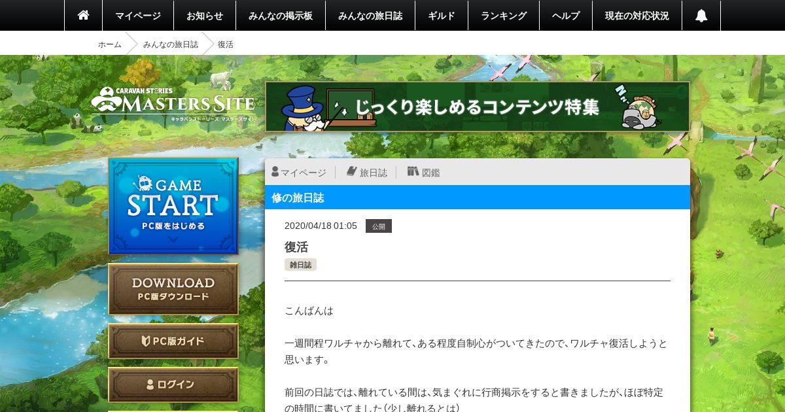This screenshot has height=412, width=785.
Task: Open 現在の対応状況 menu item
Action: 637,15
